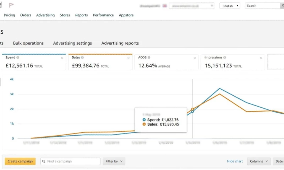Click the empty add-metric placeholder card
This screenshot has width=284, height=170.
(x=276, y=62)
